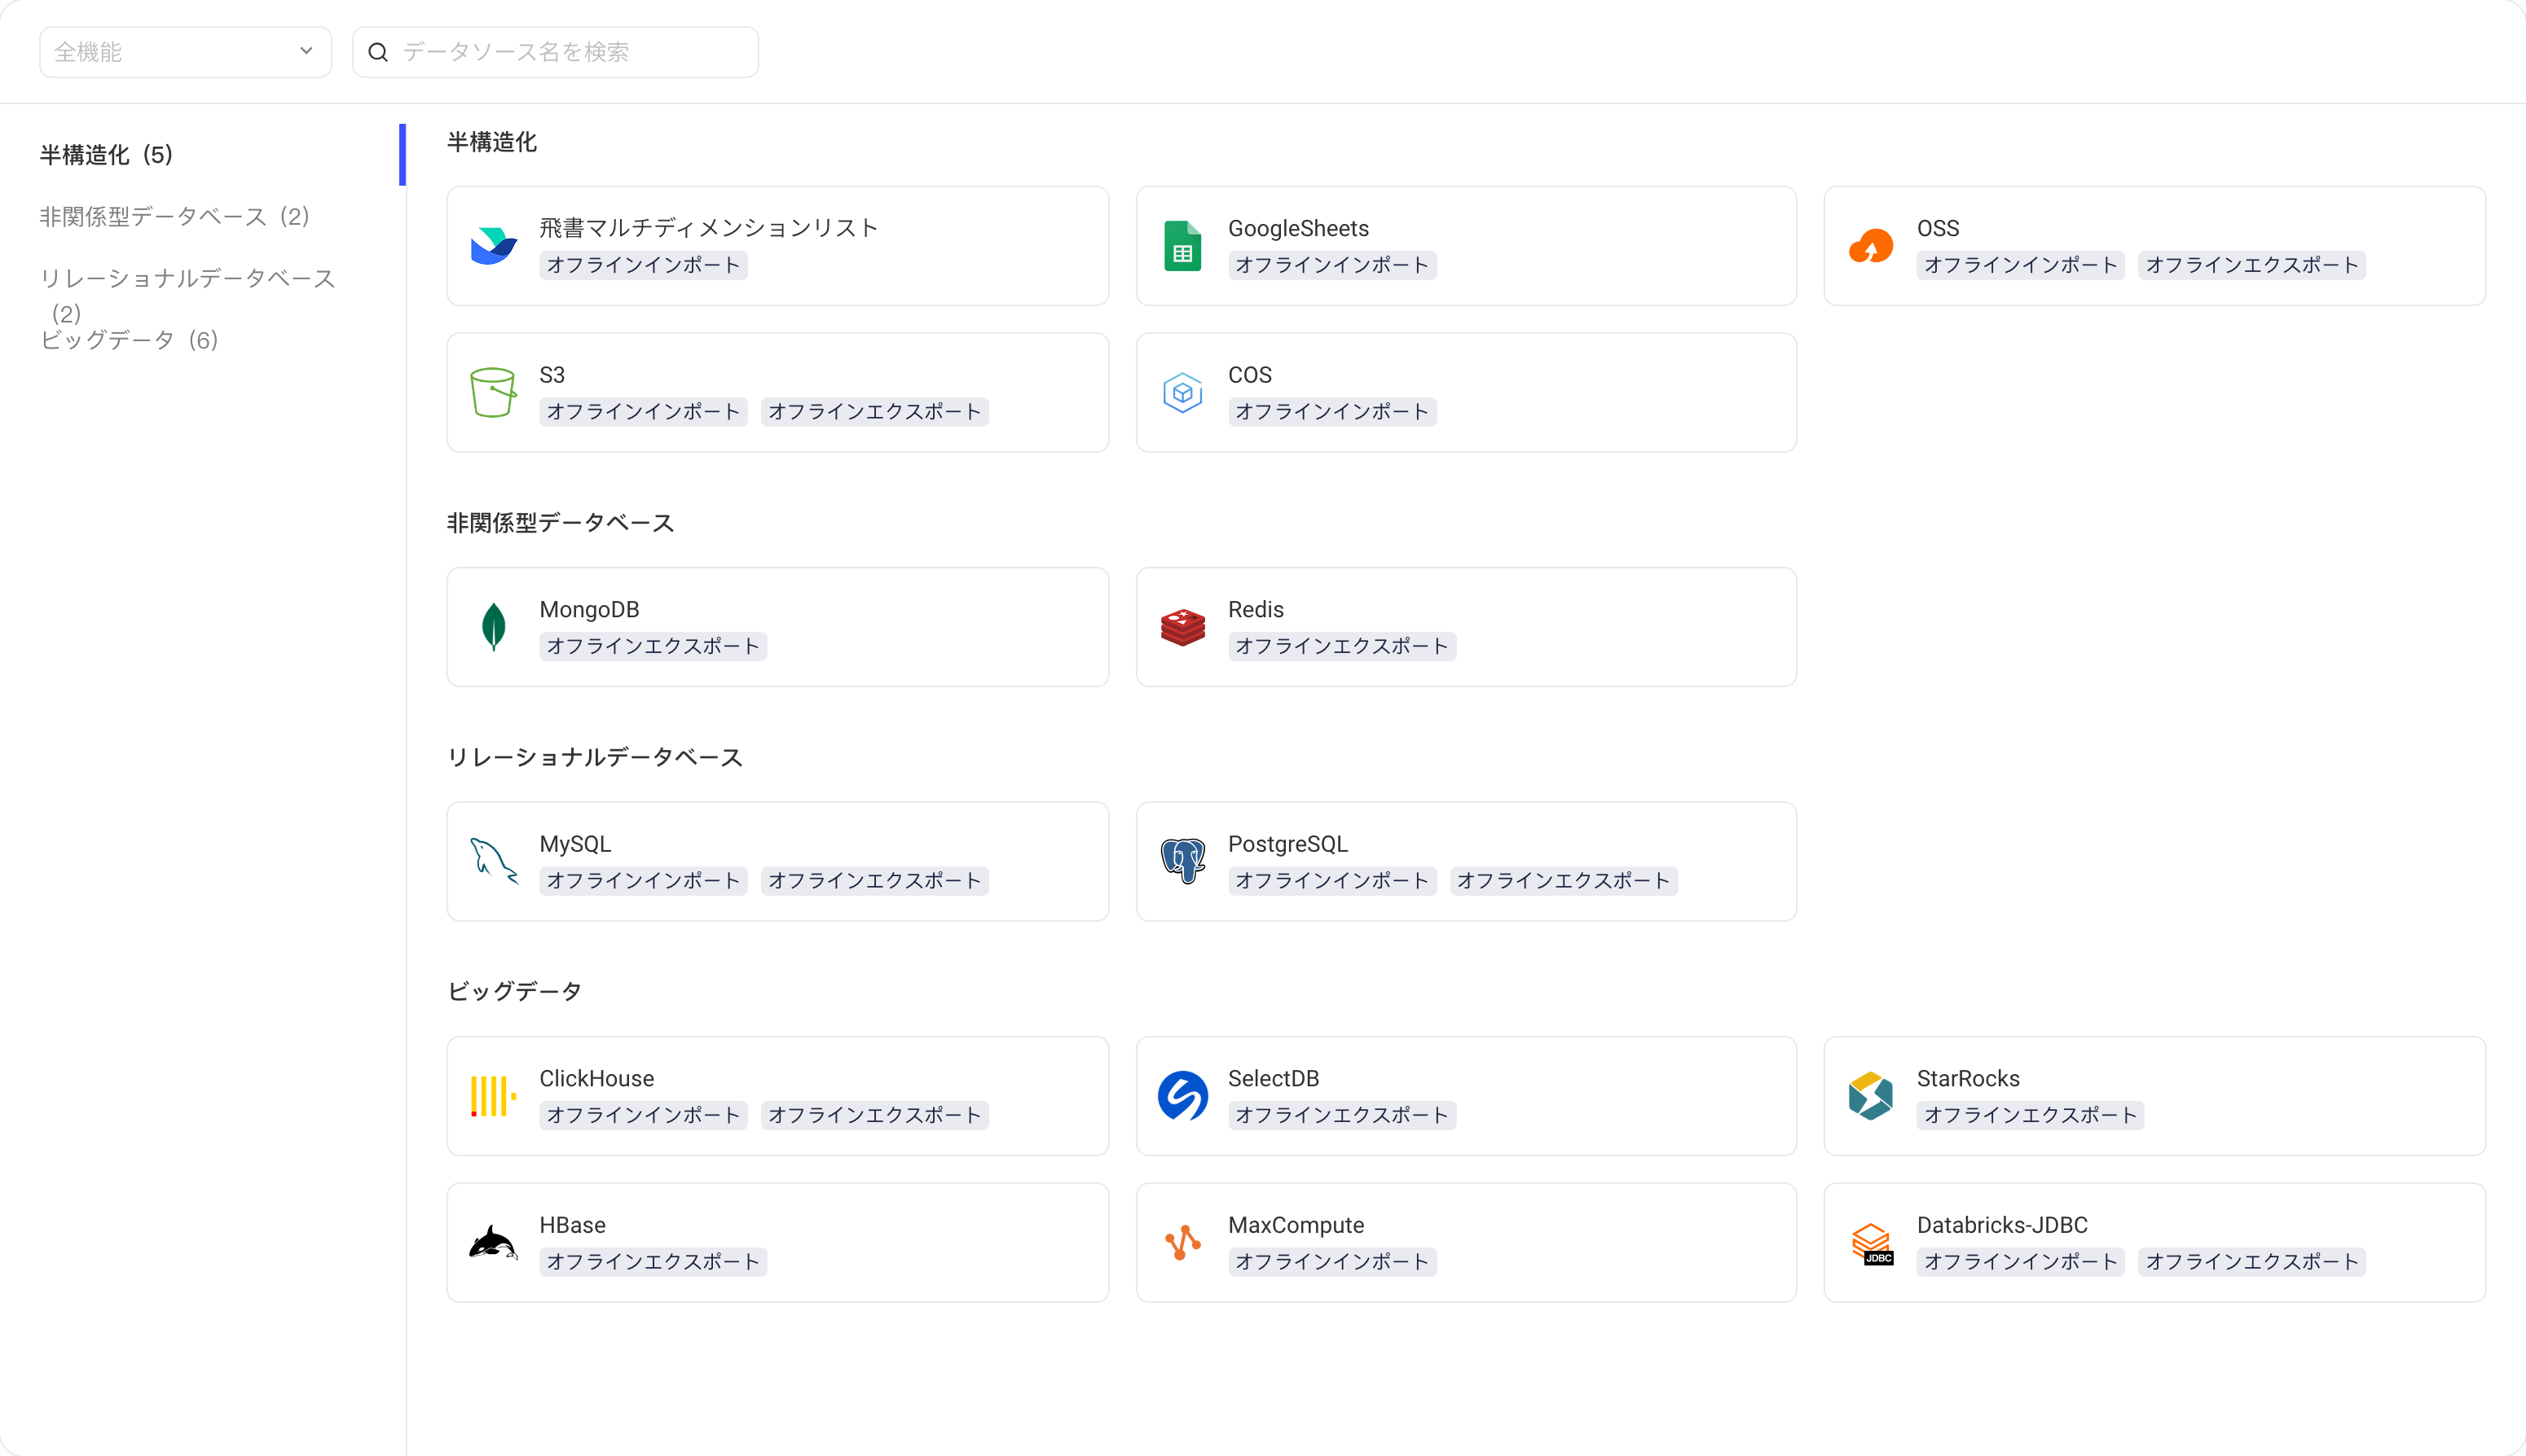Image resolution: width=2526 pixels, height=1456 pixels.
Task: Choose the StarRocks data source name
Action: (1968, 1078)
